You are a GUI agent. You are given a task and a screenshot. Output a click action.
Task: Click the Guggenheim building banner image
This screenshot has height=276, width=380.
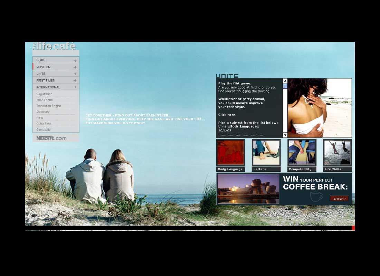[248, 189]
